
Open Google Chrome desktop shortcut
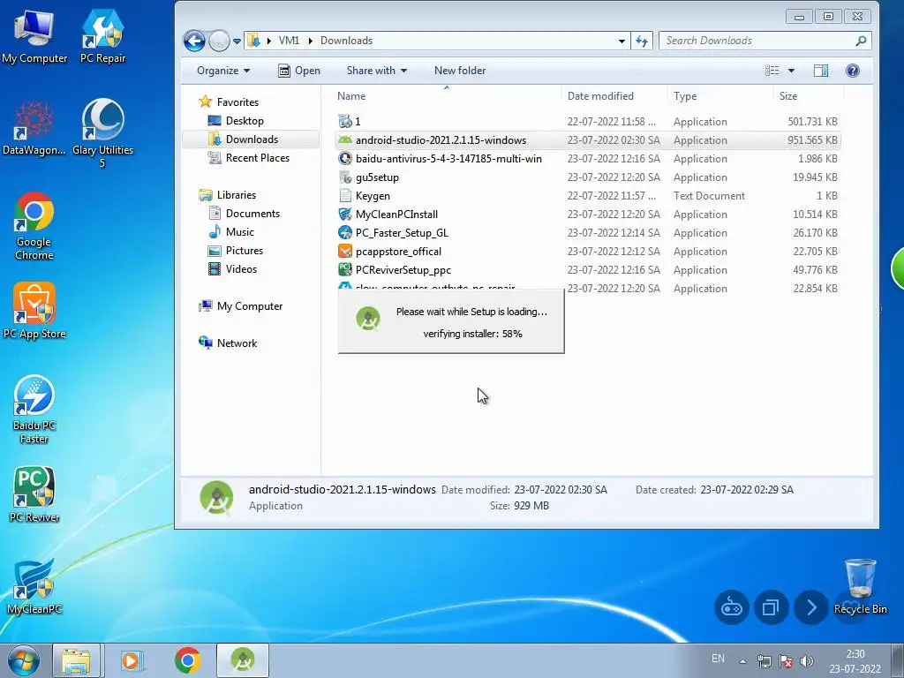[34, 225]
